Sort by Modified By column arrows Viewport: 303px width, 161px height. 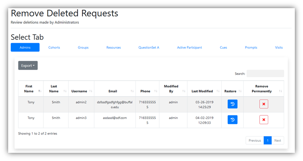(184, 91)
